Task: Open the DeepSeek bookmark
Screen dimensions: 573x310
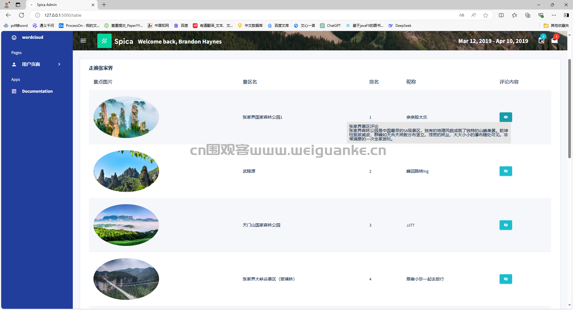Action: point(400,26)
